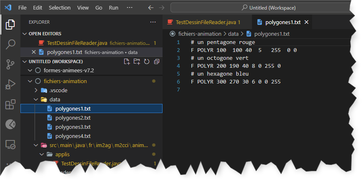Open the Selection menu
This screenshot has height=182, width=363.
pos(60,7)
